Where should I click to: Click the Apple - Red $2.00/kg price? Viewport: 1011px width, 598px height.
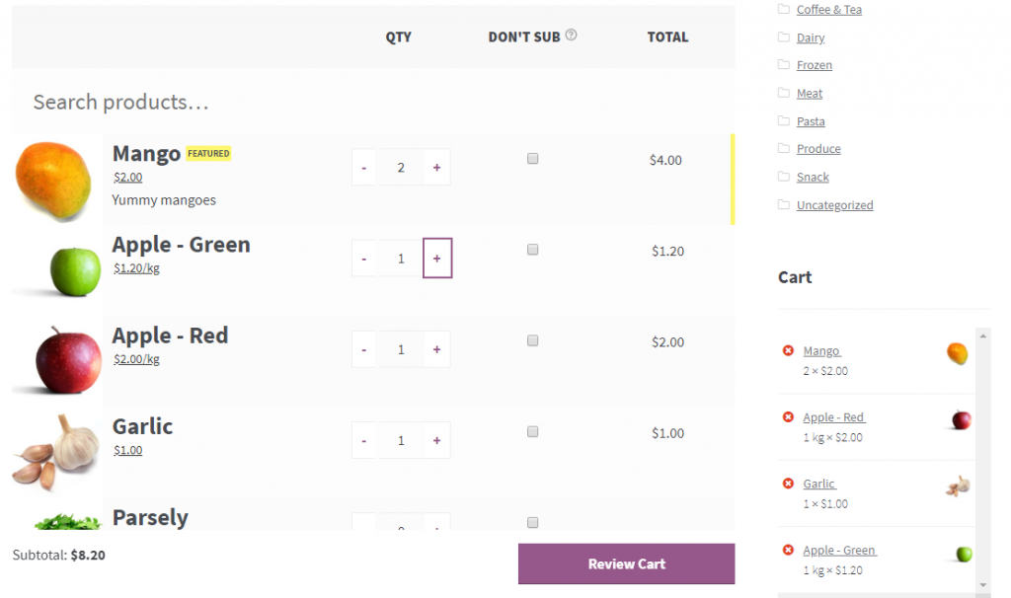pyautogui.click(x=136, y=359)
